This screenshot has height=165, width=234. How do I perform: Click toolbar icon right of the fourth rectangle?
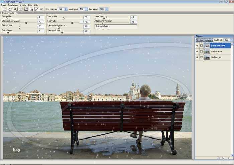click(26, 9)
